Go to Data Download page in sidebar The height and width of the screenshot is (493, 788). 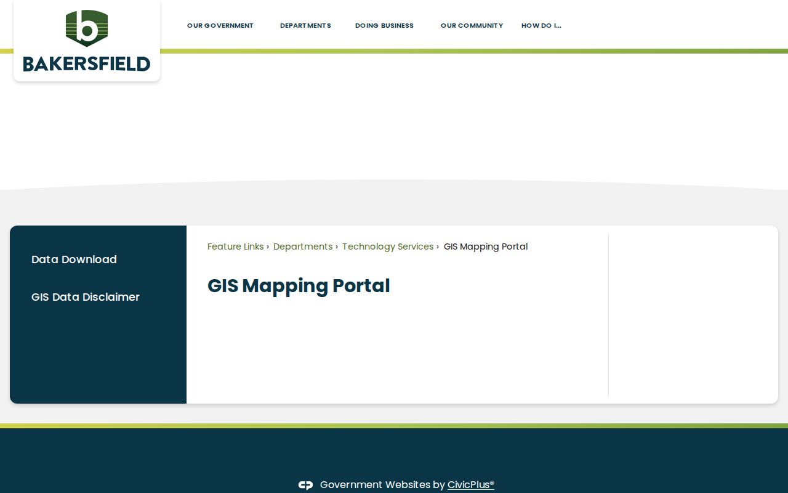pyautogui.click(x=74, y=259)
